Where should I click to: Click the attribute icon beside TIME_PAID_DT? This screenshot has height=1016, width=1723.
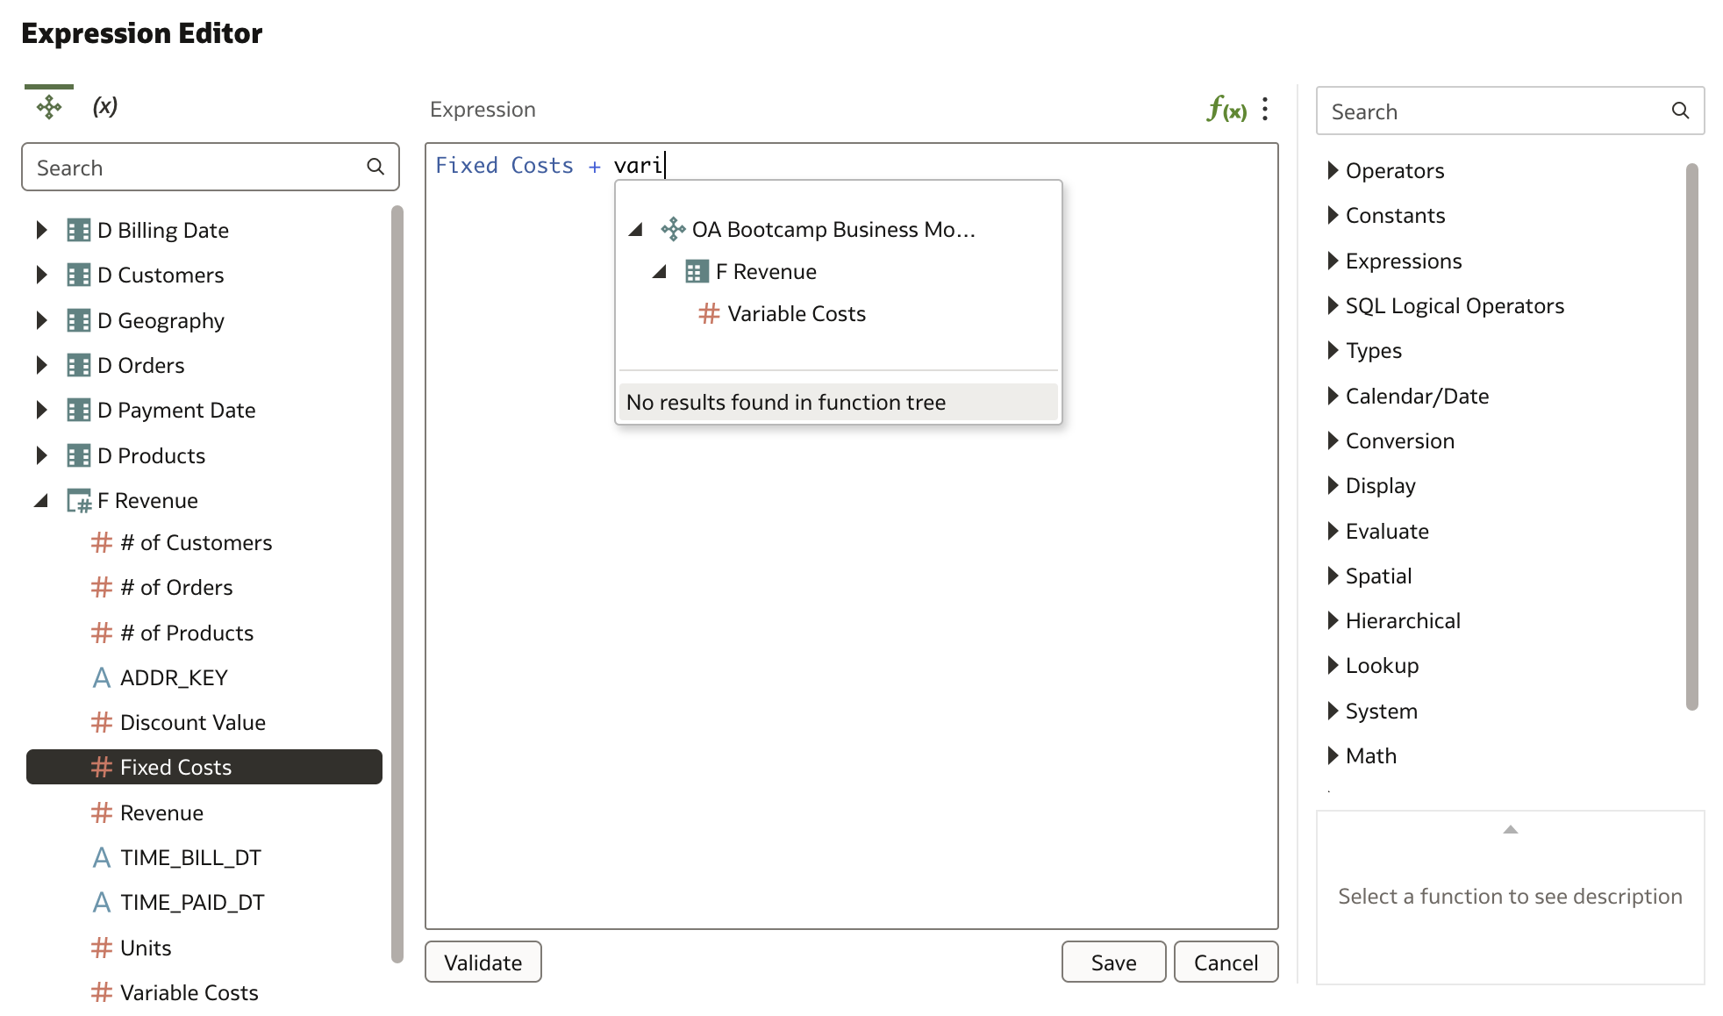click(102, 902)
